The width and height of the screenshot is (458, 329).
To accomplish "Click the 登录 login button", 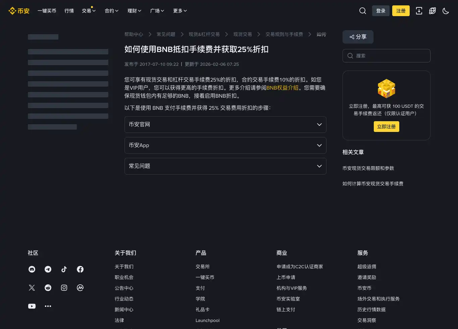I will [381, 11].
